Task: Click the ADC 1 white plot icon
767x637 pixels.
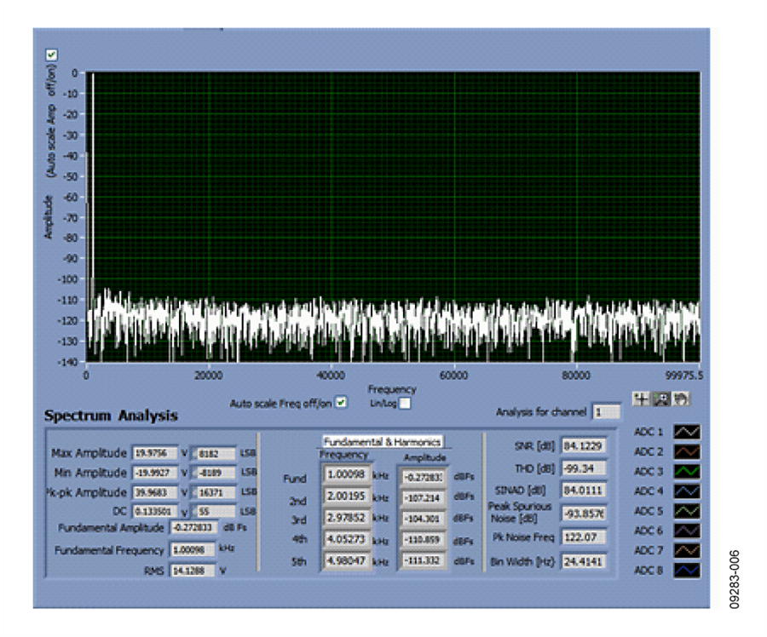Action: (687, 433)
